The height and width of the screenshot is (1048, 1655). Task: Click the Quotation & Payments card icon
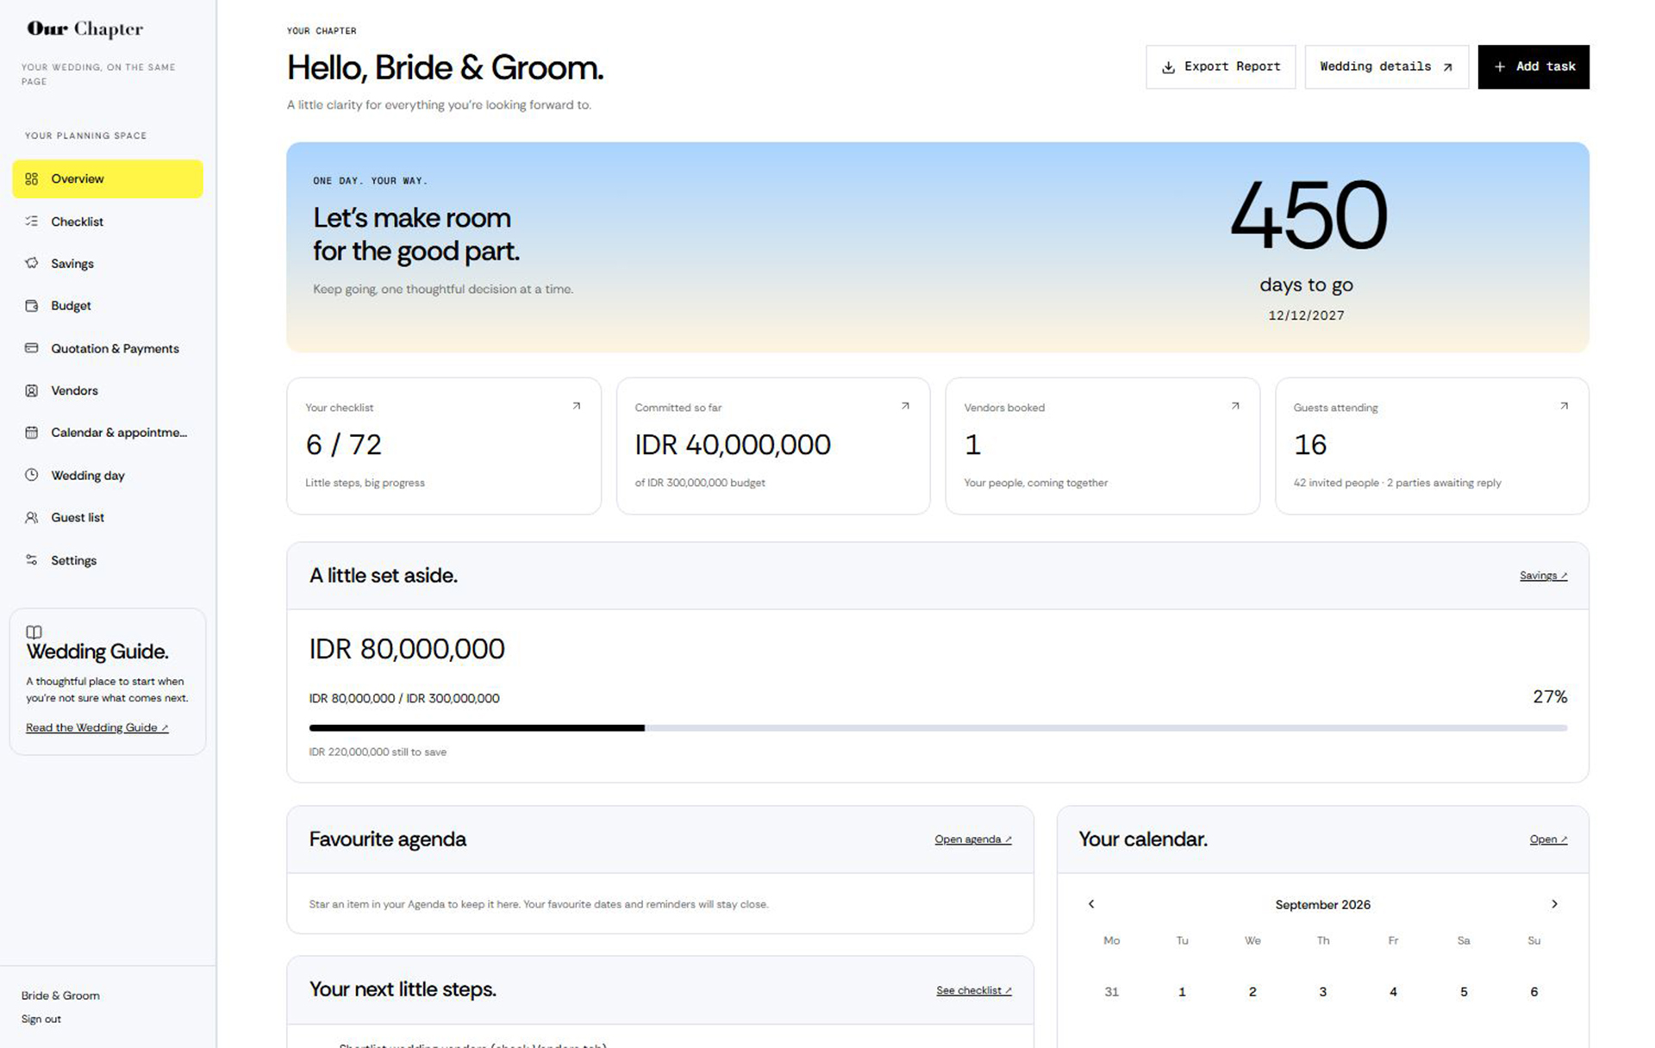pos(32,348)
